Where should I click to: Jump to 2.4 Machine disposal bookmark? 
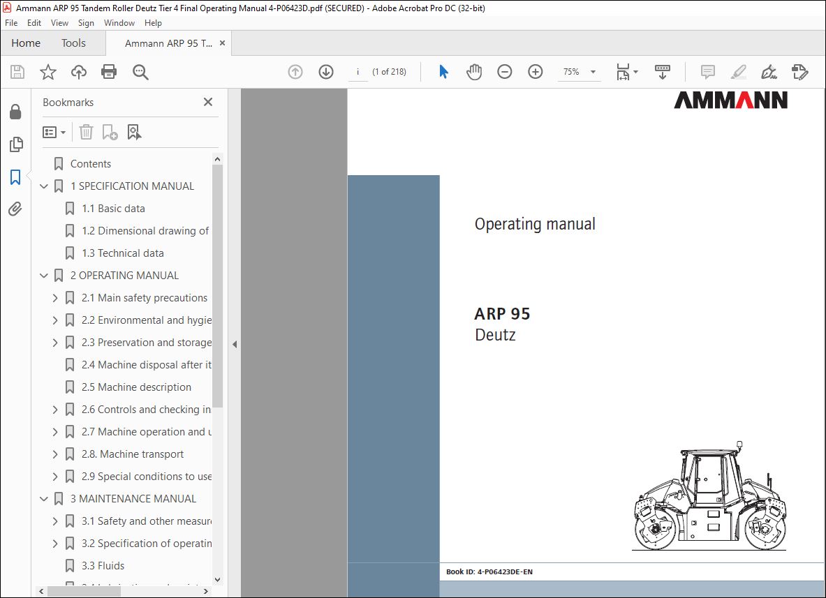point(147,365)
